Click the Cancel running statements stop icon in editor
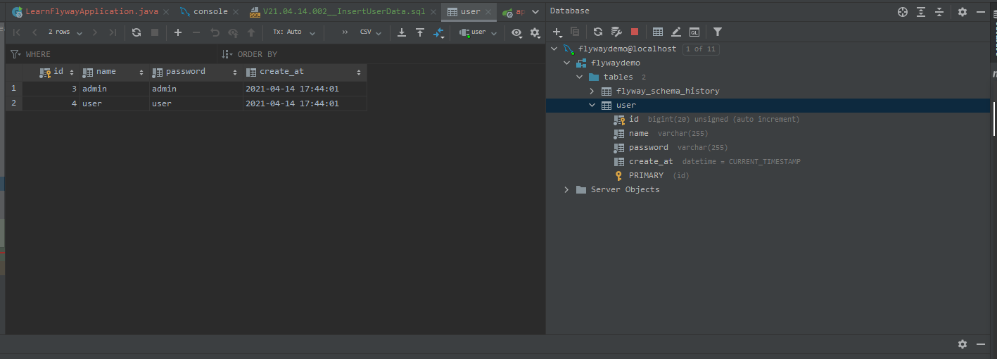 pos(155,32)
